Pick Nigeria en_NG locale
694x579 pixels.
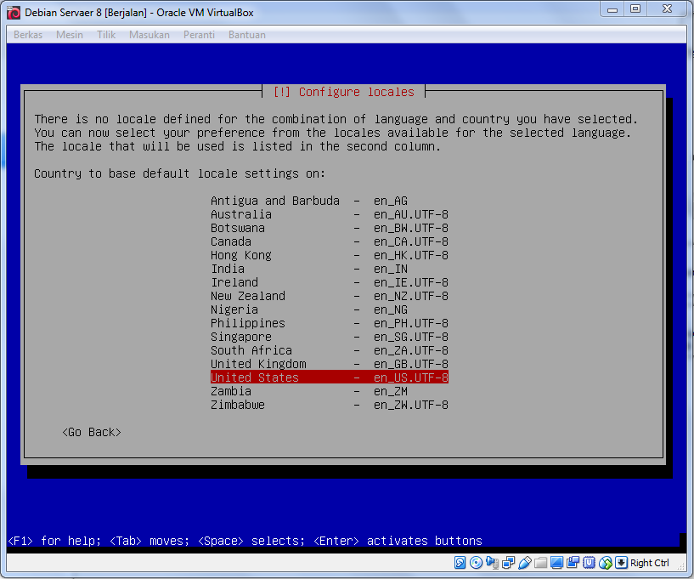point(330,309)
